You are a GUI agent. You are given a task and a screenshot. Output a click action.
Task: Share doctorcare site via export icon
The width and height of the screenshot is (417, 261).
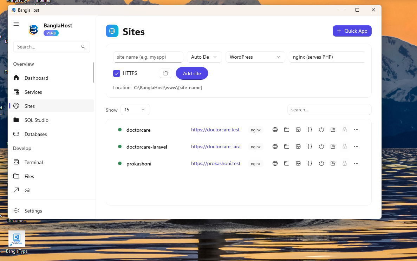[333, 130]
